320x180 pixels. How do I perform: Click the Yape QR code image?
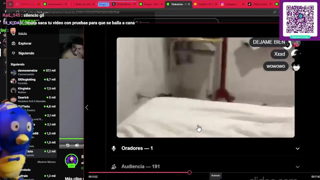300,19
